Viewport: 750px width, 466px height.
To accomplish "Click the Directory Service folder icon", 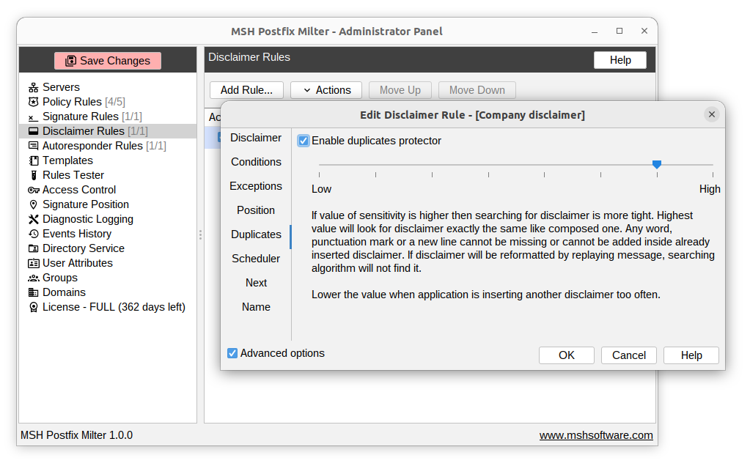I will (x=34, y=248).
